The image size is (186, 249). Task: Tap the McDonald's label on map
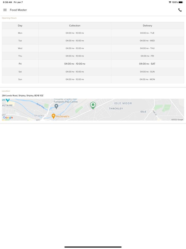click(x=63, y=117)
